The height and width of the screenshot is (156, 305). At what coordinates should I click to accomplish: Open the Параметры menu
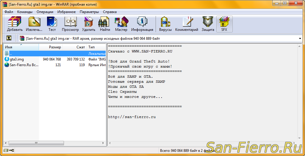coord(89,12)
